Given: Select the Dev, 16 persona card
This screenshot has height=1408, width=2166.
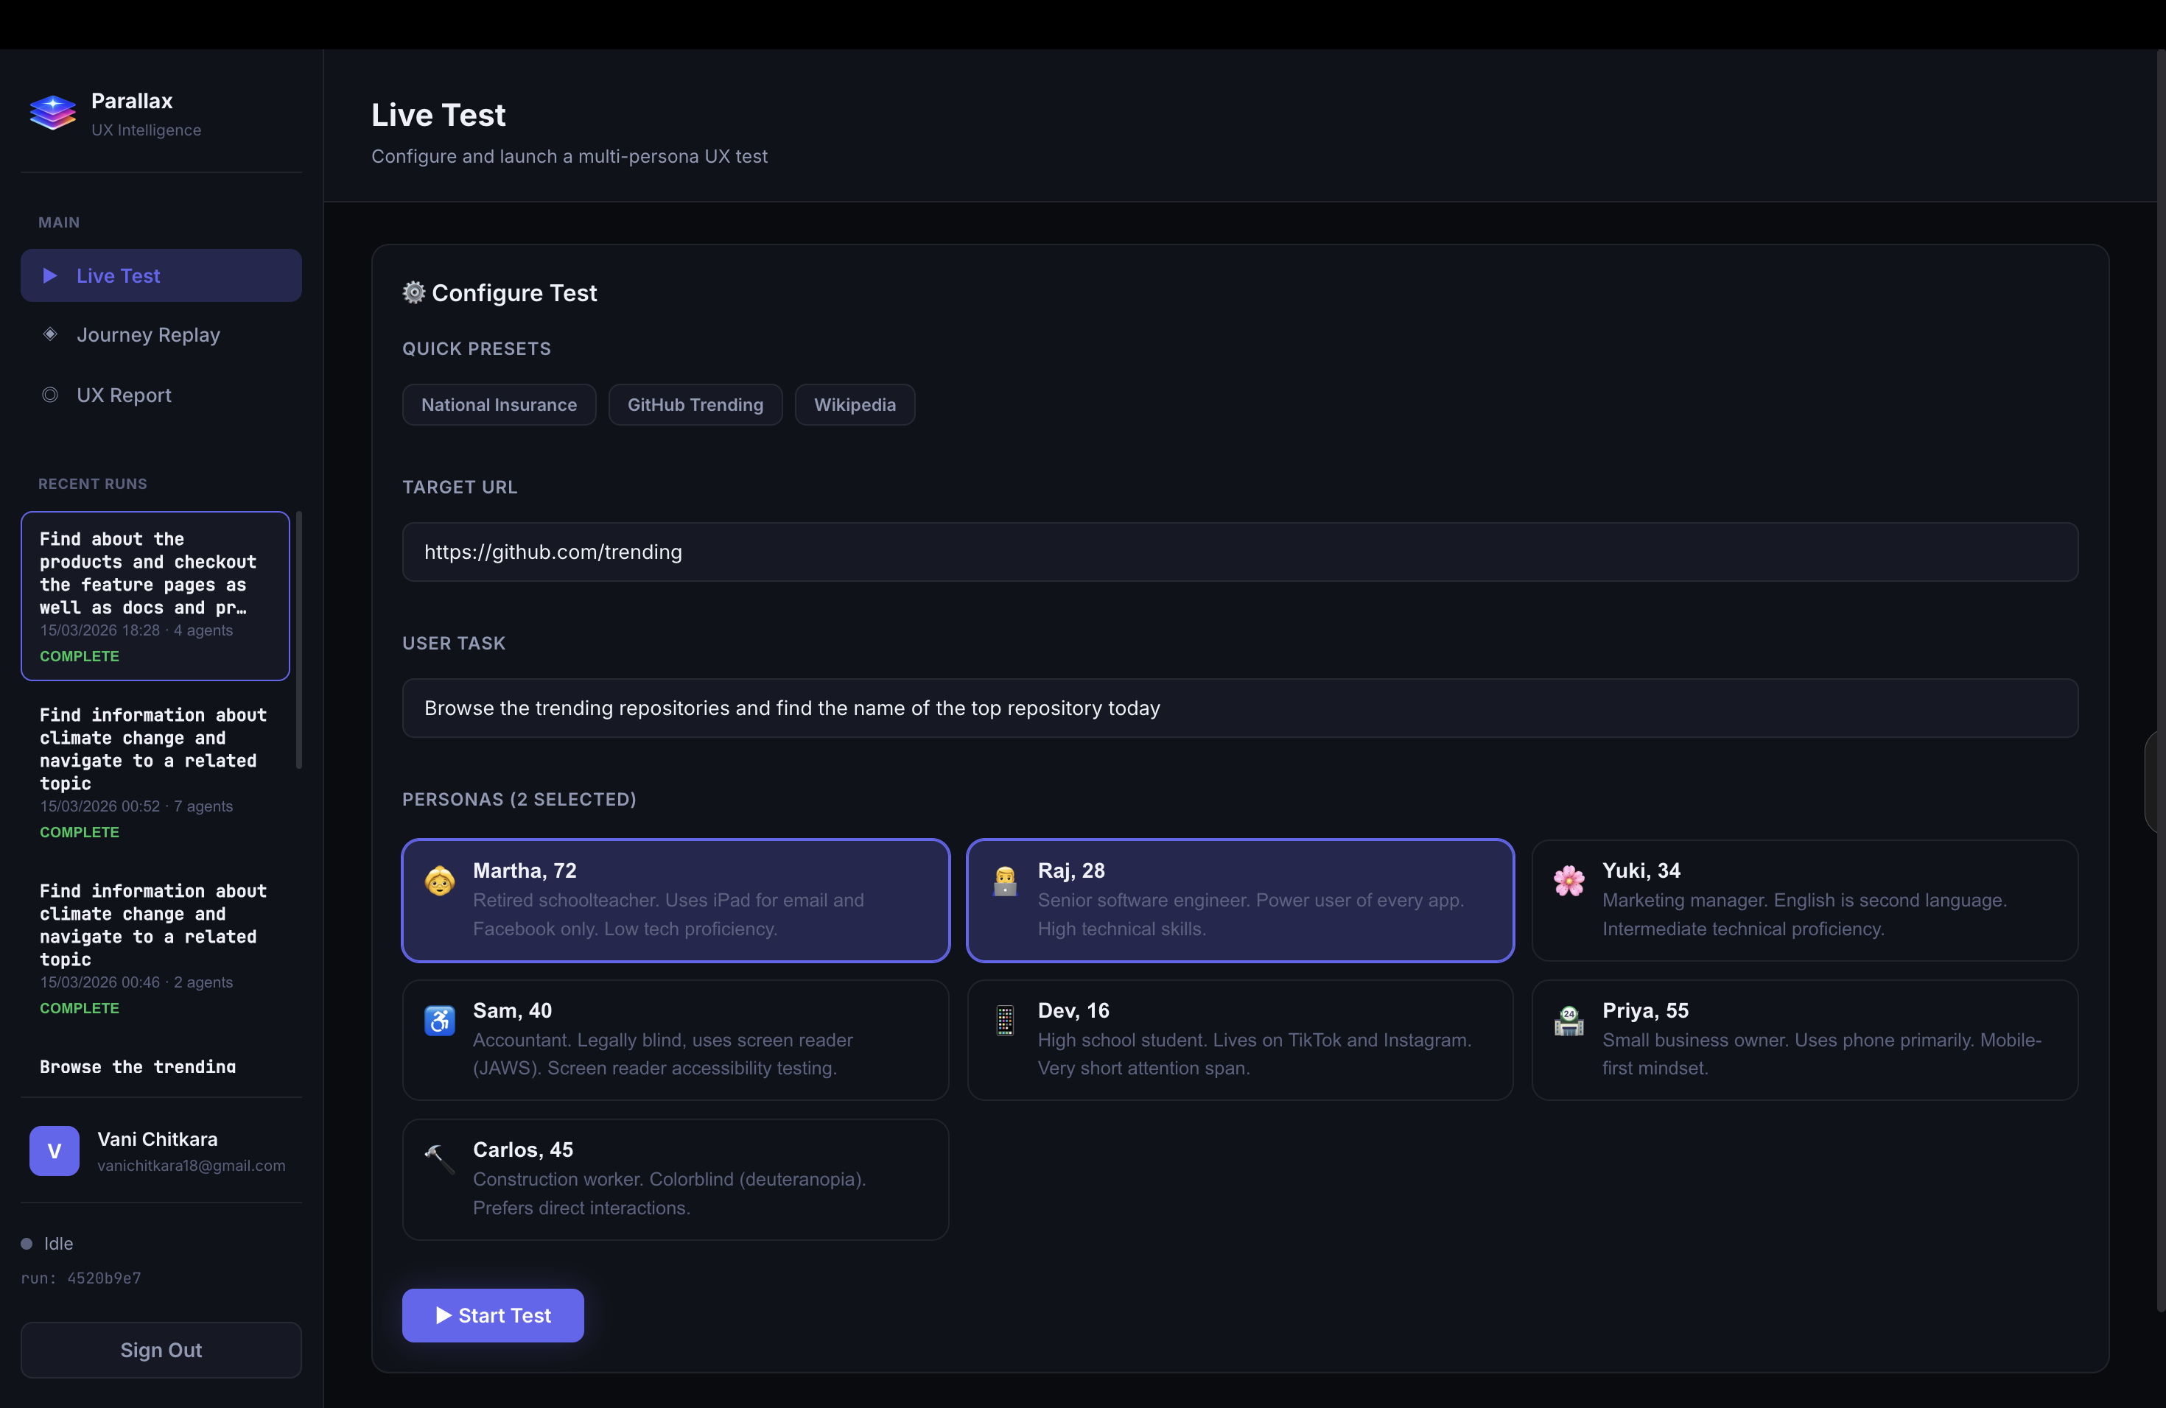Looking at the screenshot, I should pyautogui.click(x=1239, y=1039).
